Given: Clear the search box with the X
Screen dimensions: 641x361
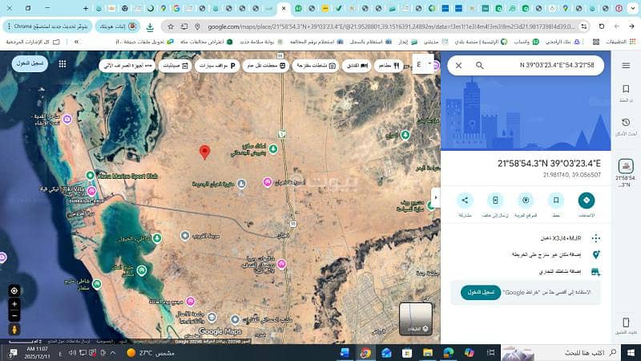Looking at the screenshot, I should click(458, 65).
